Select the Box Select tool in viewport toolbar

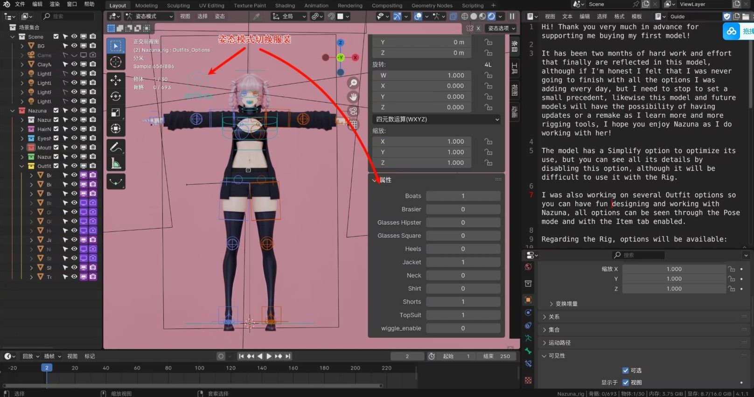[116, 46]
